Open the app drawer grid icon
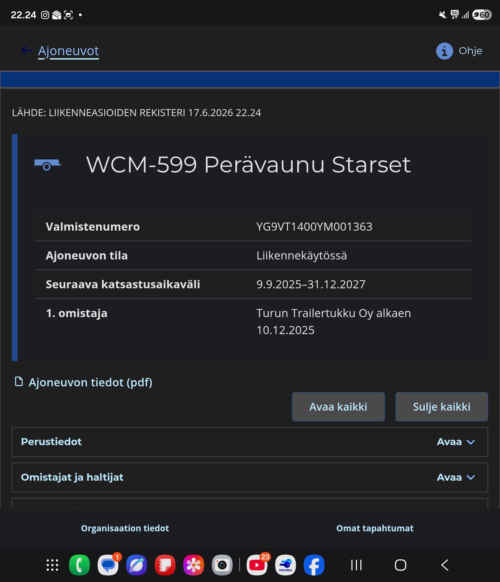The image size is (500, 582). 52,565
